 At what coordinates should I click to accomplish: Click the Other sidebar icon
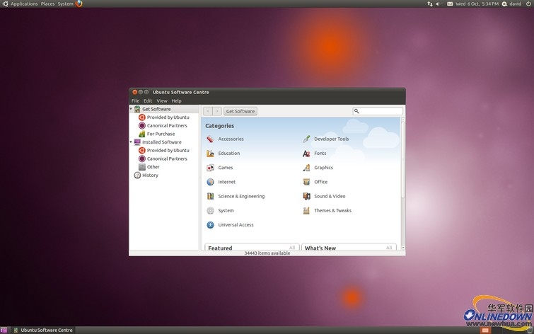tap(142, 167)
